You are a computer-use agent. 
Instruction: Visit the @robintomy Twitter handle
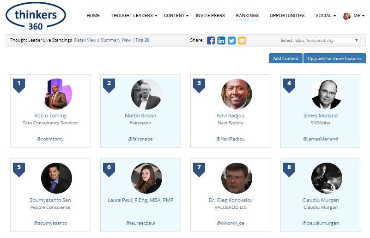(50, 139)
